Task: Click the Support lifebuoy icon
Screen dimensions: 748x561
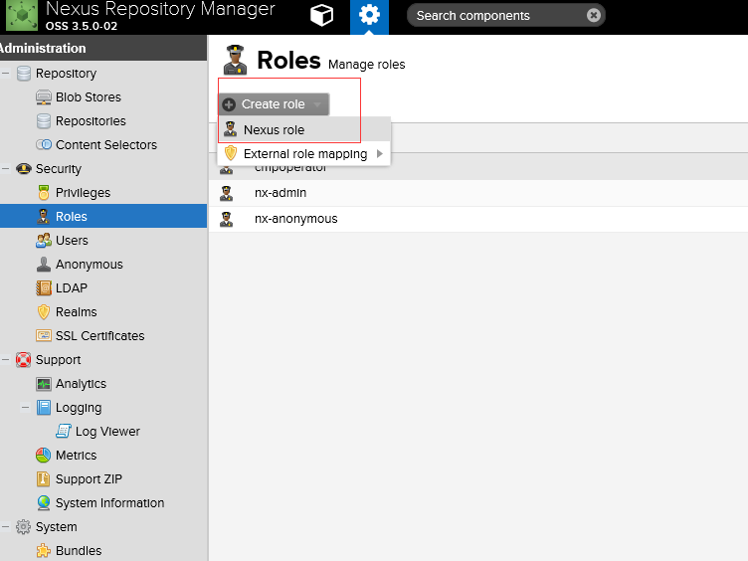Action: pos(24,360)
